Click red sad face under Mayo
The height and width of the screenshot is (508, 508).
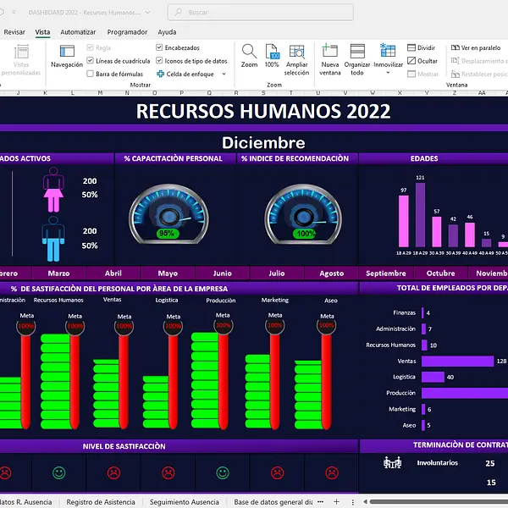168,472
